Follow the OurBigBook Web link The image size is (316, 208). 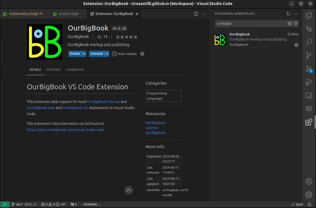pyautogui.click(x=41, y=108)
